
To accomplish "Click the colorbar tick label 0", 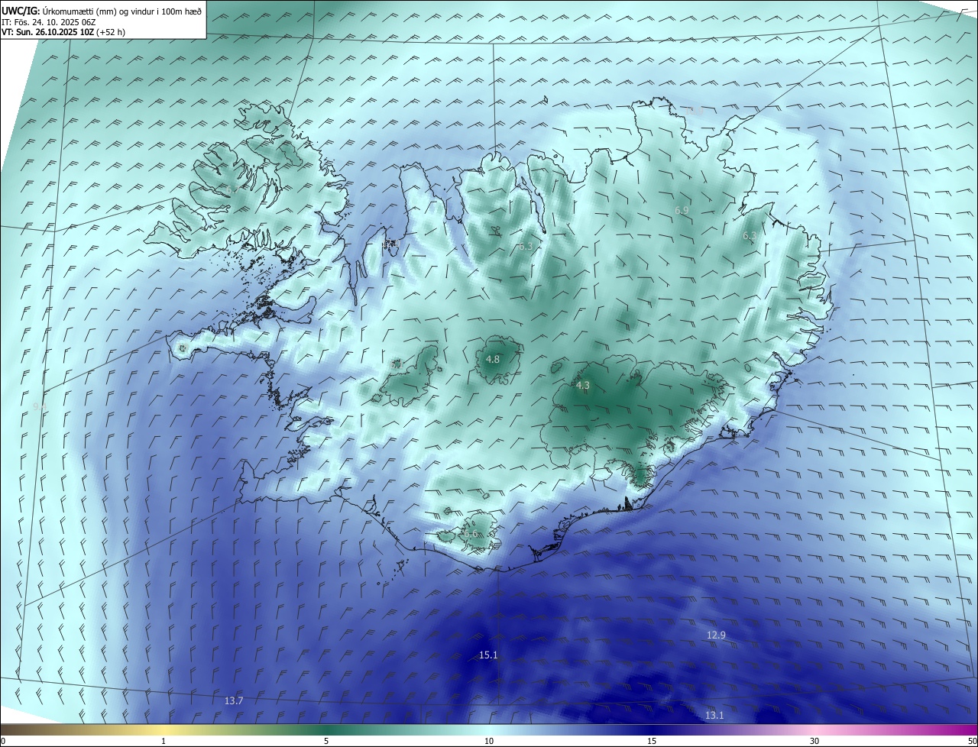I will (3, 742).
